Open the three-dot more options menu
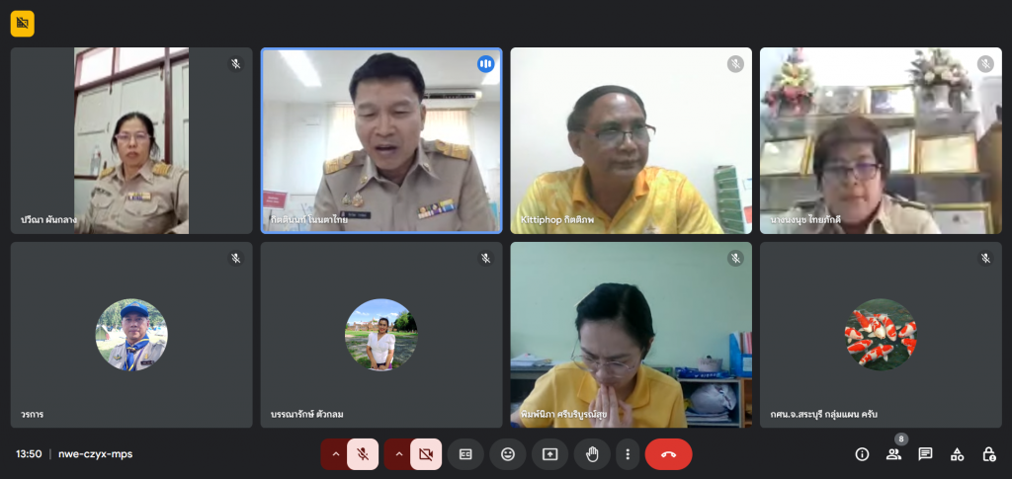The height and width of the screenshot is (479, 1012). point(628,454)
